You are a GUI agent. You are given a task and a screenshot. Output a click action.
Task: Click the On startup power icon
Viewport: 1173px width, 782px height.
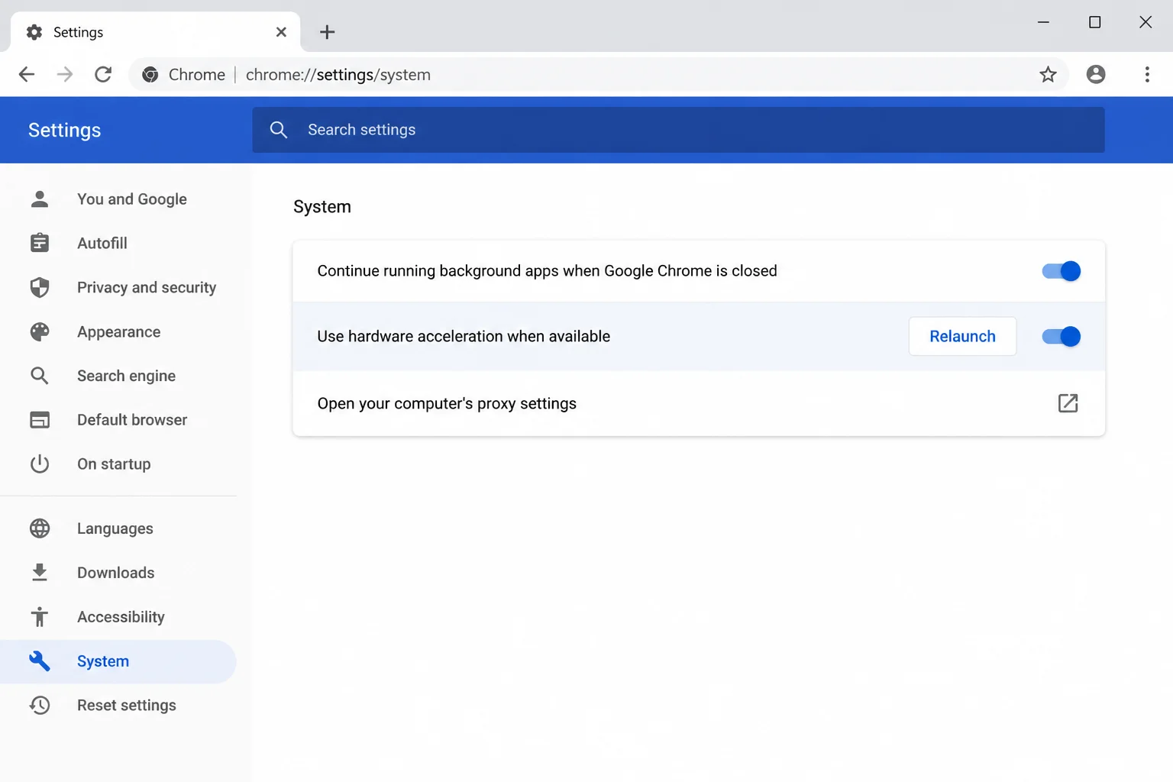coord(40,464)
